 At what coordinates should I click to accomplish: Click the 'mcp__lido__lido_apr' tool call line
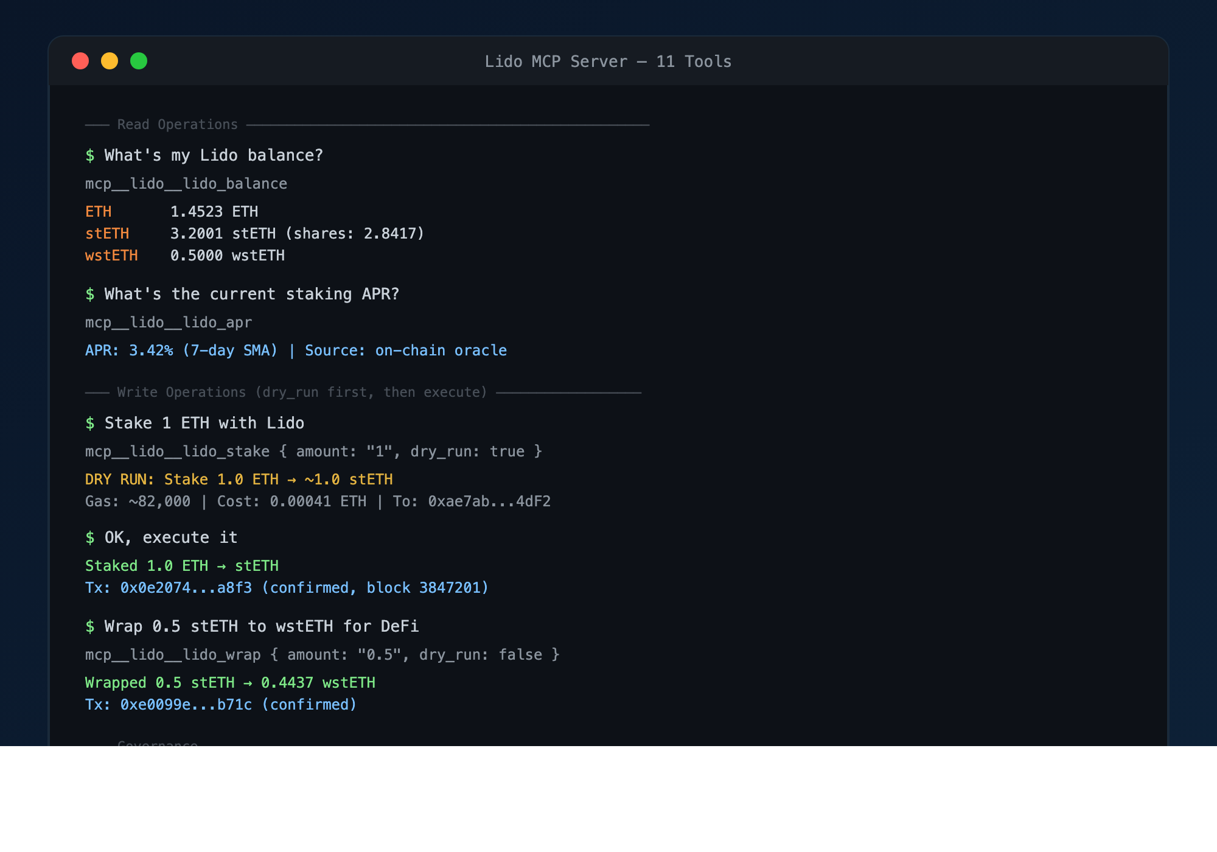coord(169,323)
